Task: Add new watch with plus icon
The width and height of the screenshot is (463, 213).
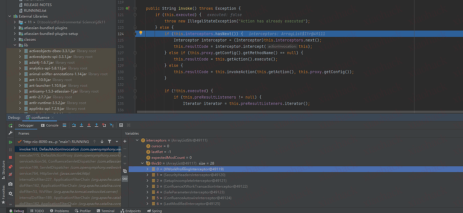Action: pos(125,141)
